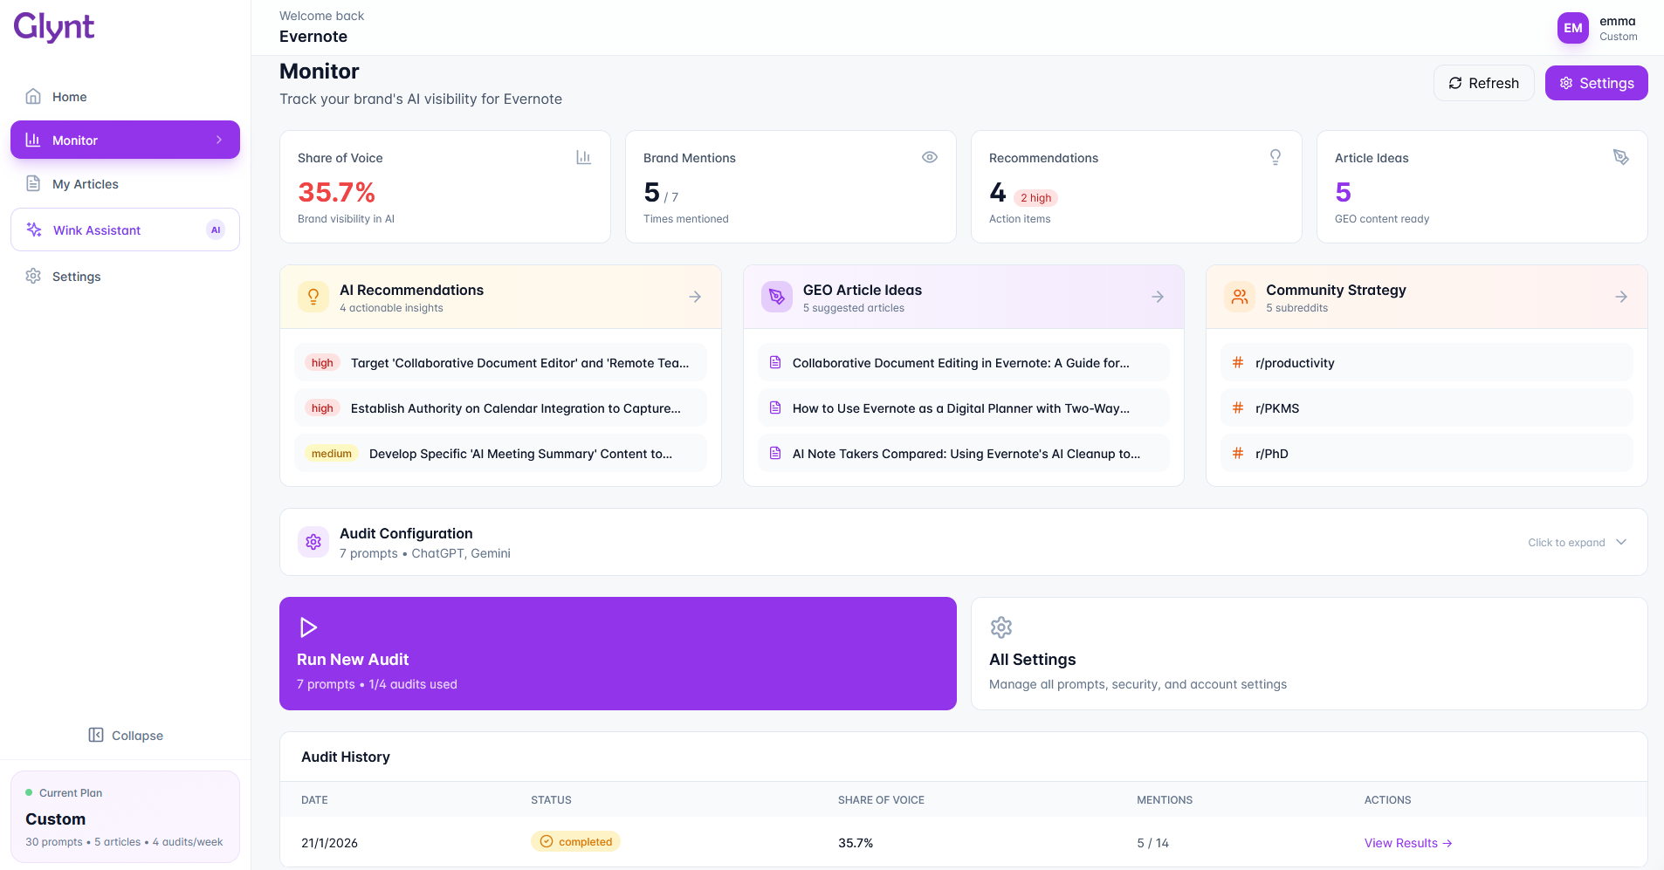The image size is (1664, 870).
Task: Select r/PhD subreddit
Action: pyautogui.click(x=1427, y=454)
